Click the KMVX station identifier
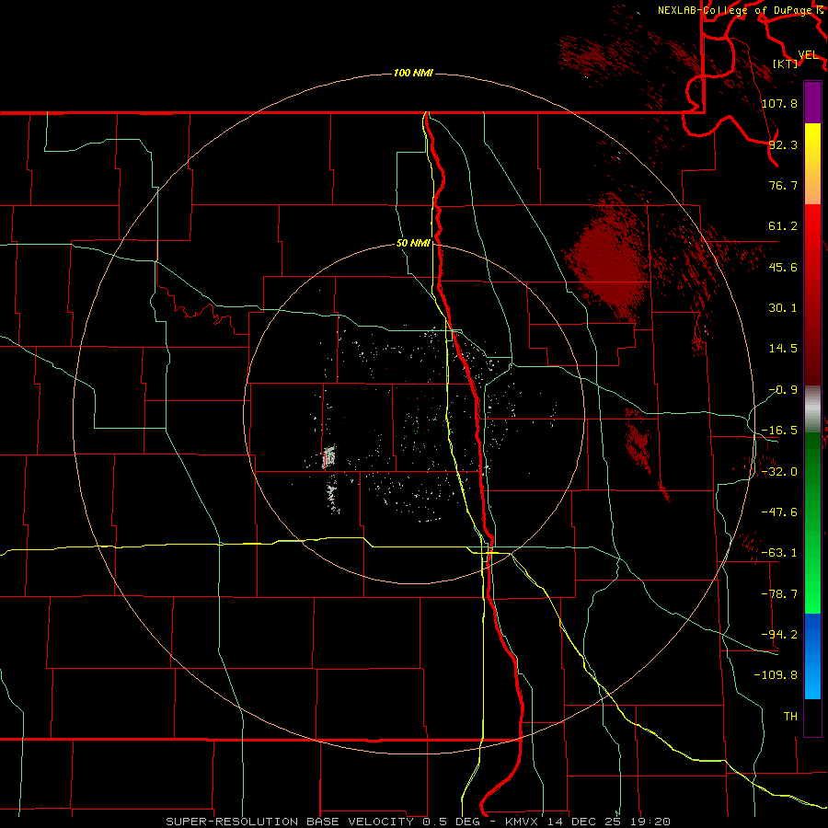Image resolution: width=828 pixels, height=828 pixels. click(x=523, y=822)
